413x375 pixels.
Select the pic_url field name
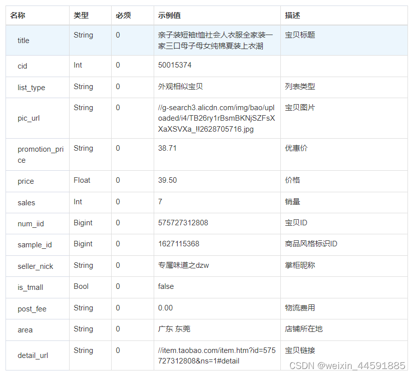tap(29, 118)
